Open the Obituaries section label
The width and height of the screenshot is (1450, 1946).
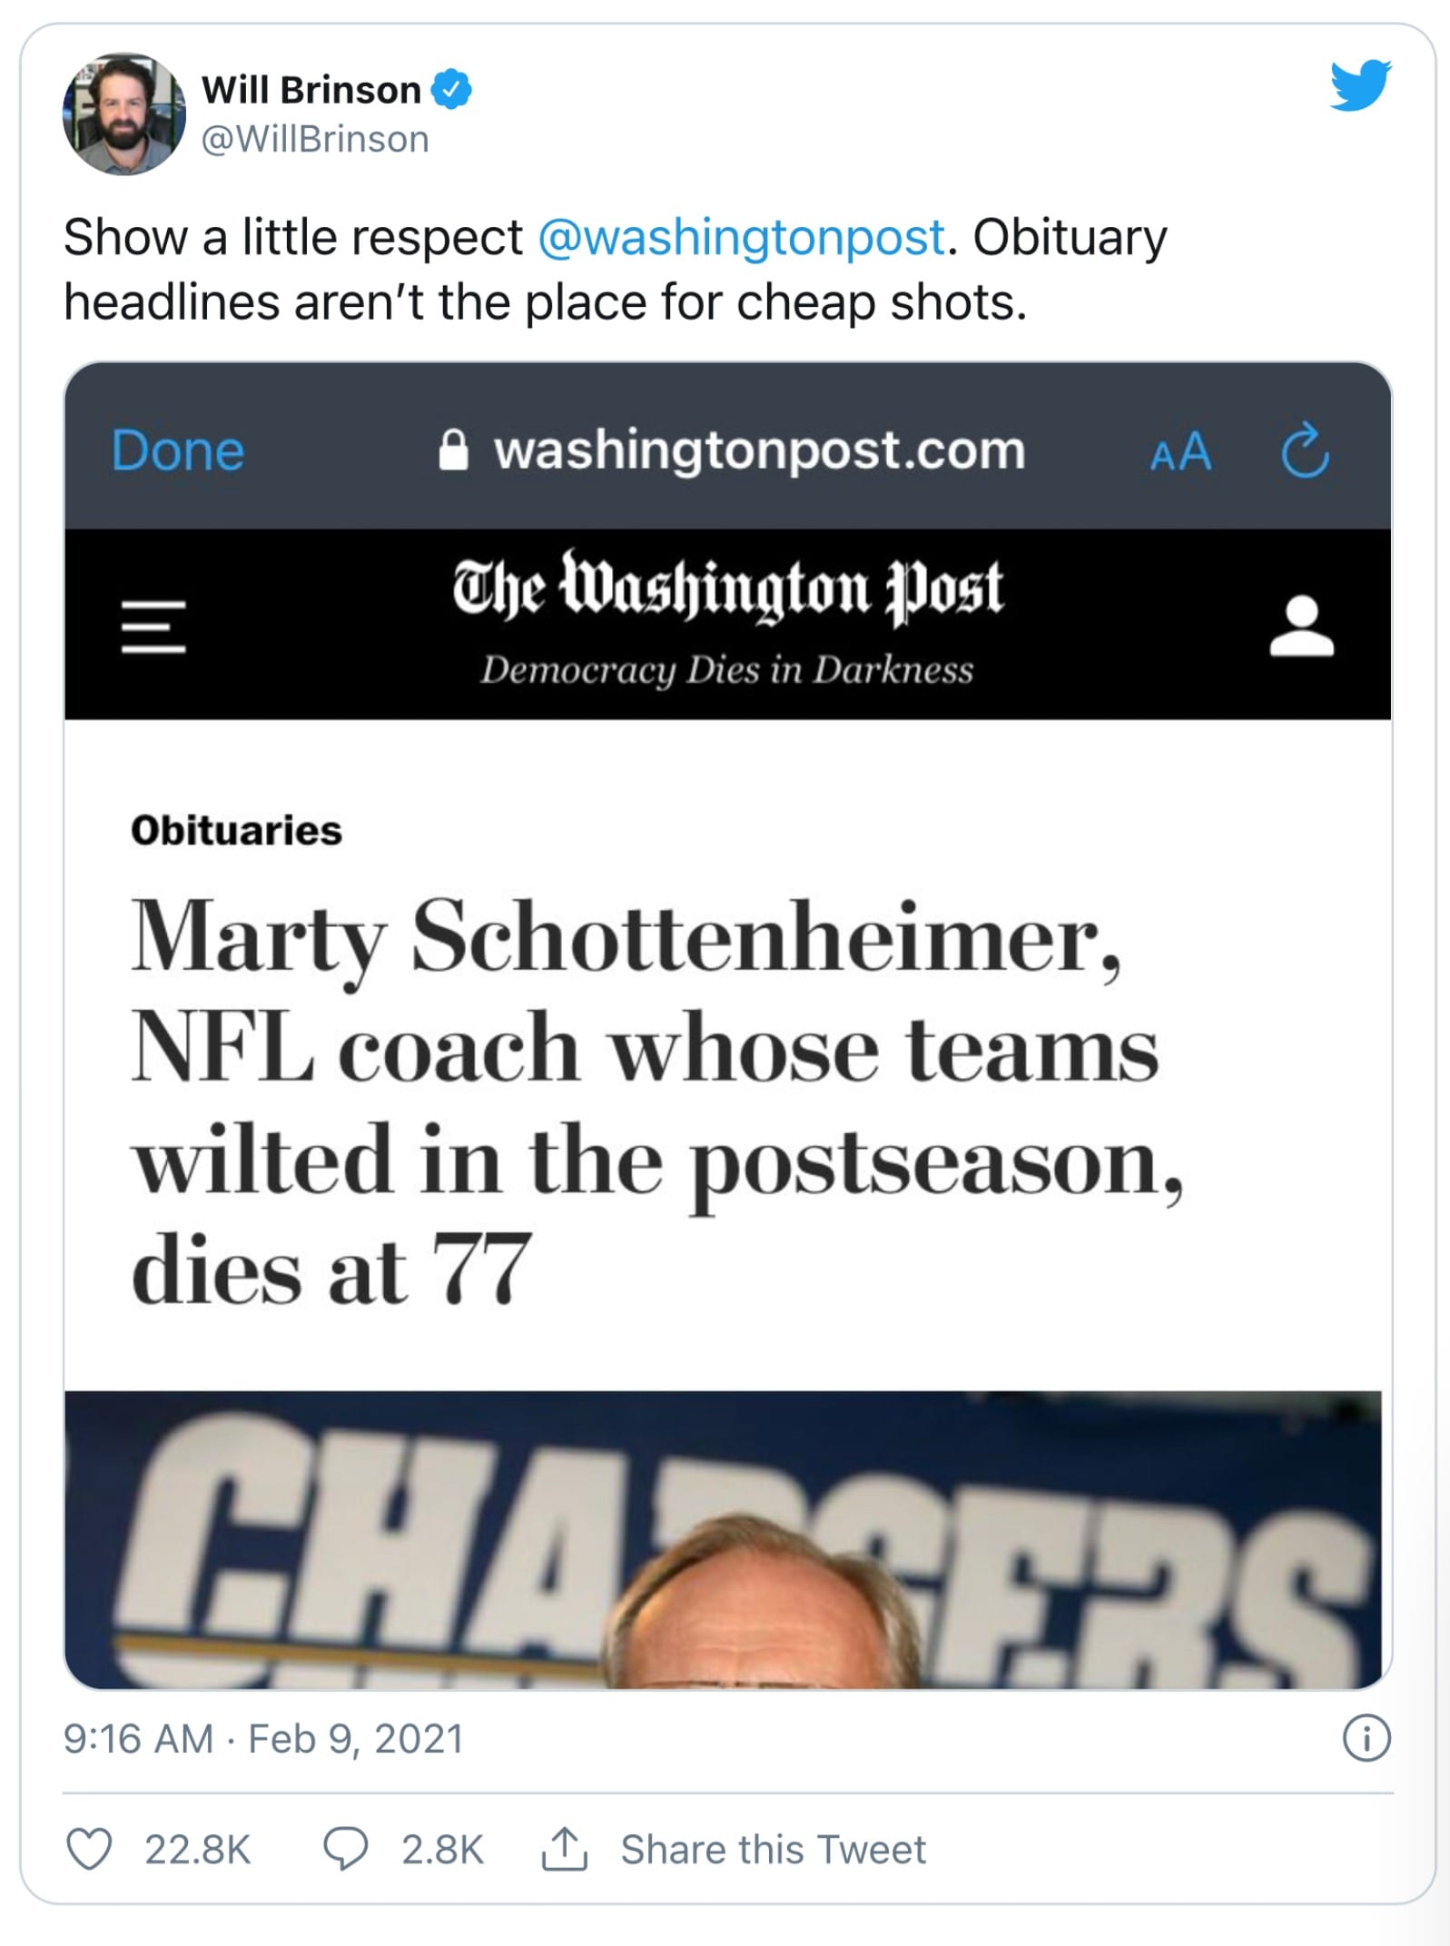pos(236,830)
